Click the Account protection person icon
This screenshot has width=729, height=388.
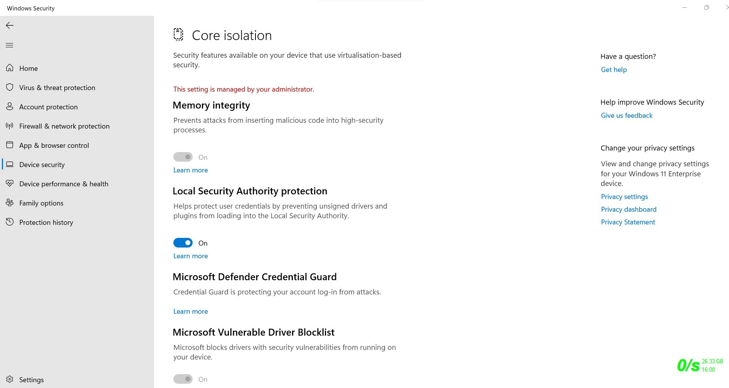click(x=10, y=107)
